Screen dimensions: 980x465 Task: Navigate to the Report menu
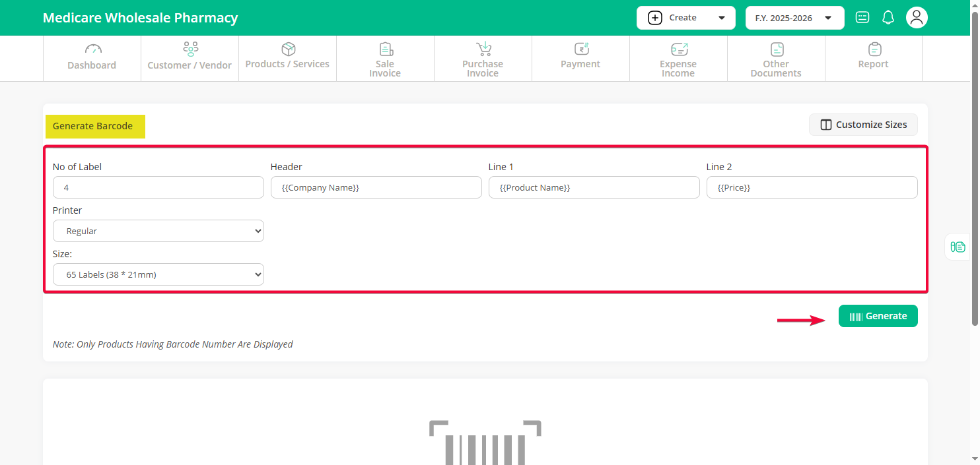873,58
